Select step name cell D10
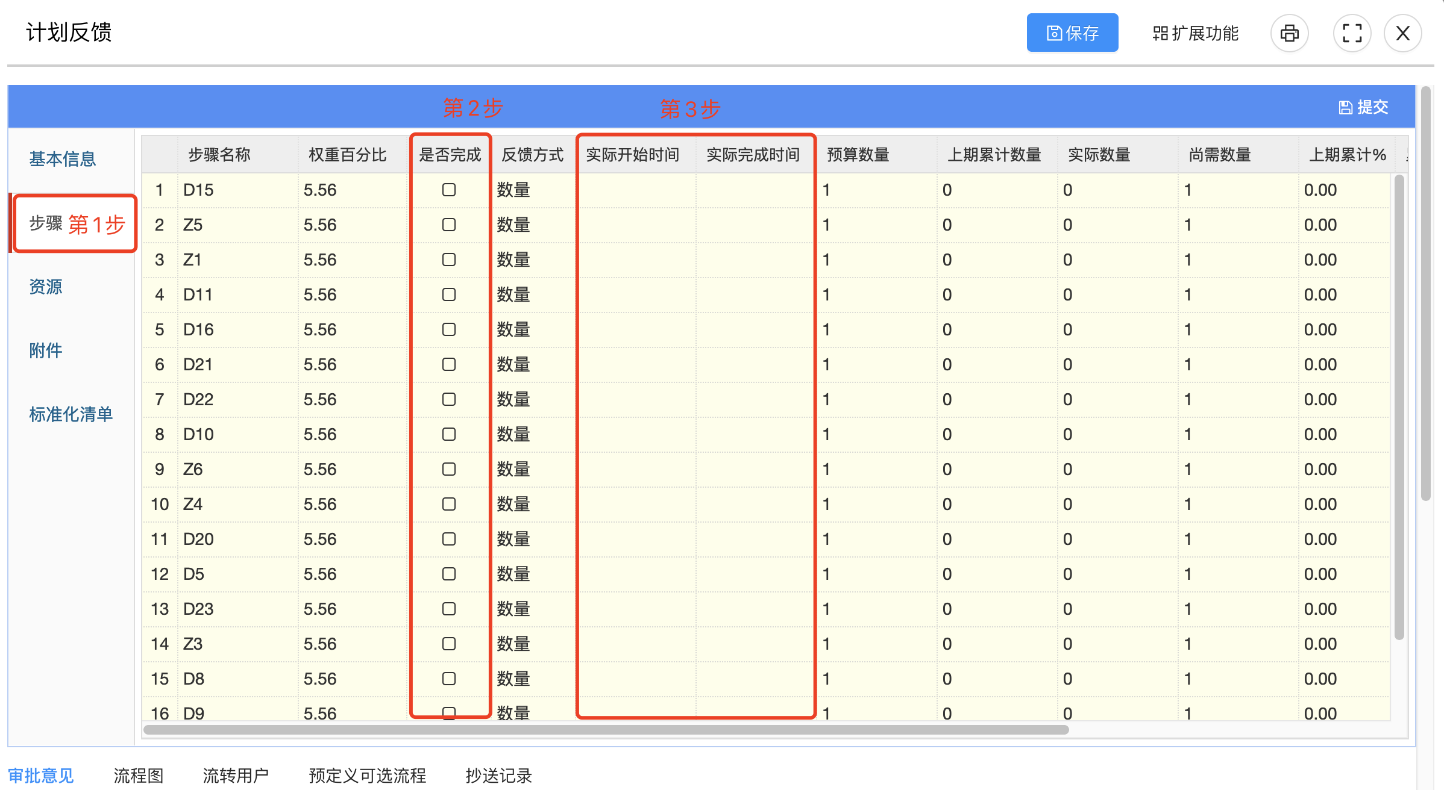This screenshot has width=1444, height=790. [238, 434]
